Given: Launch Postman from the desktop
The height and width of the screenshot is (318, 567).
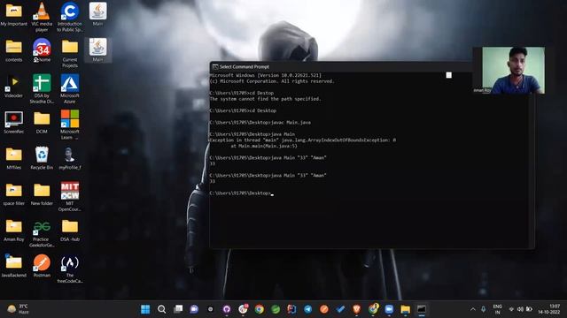Looking at the screenshot, I should (42, 266).
